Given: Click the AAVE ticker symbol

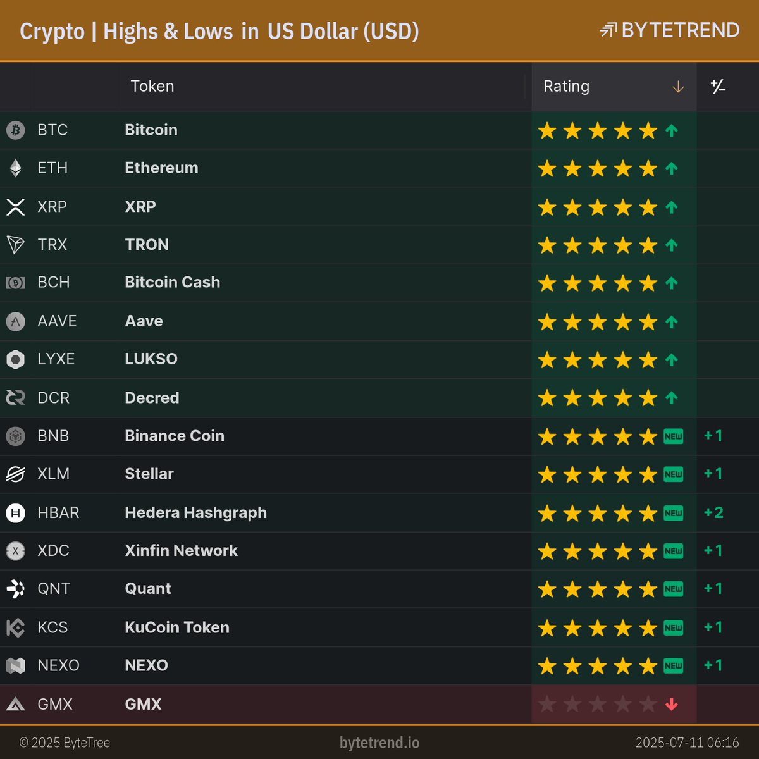Looking at the screenshot, I should (x=57, y=321).
